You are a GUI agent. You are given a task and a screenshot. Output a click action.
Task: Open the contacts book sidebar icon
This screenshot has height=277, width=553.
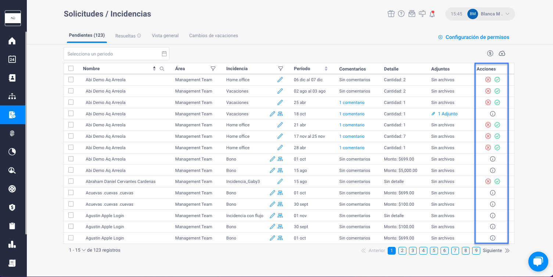(12, 78)
